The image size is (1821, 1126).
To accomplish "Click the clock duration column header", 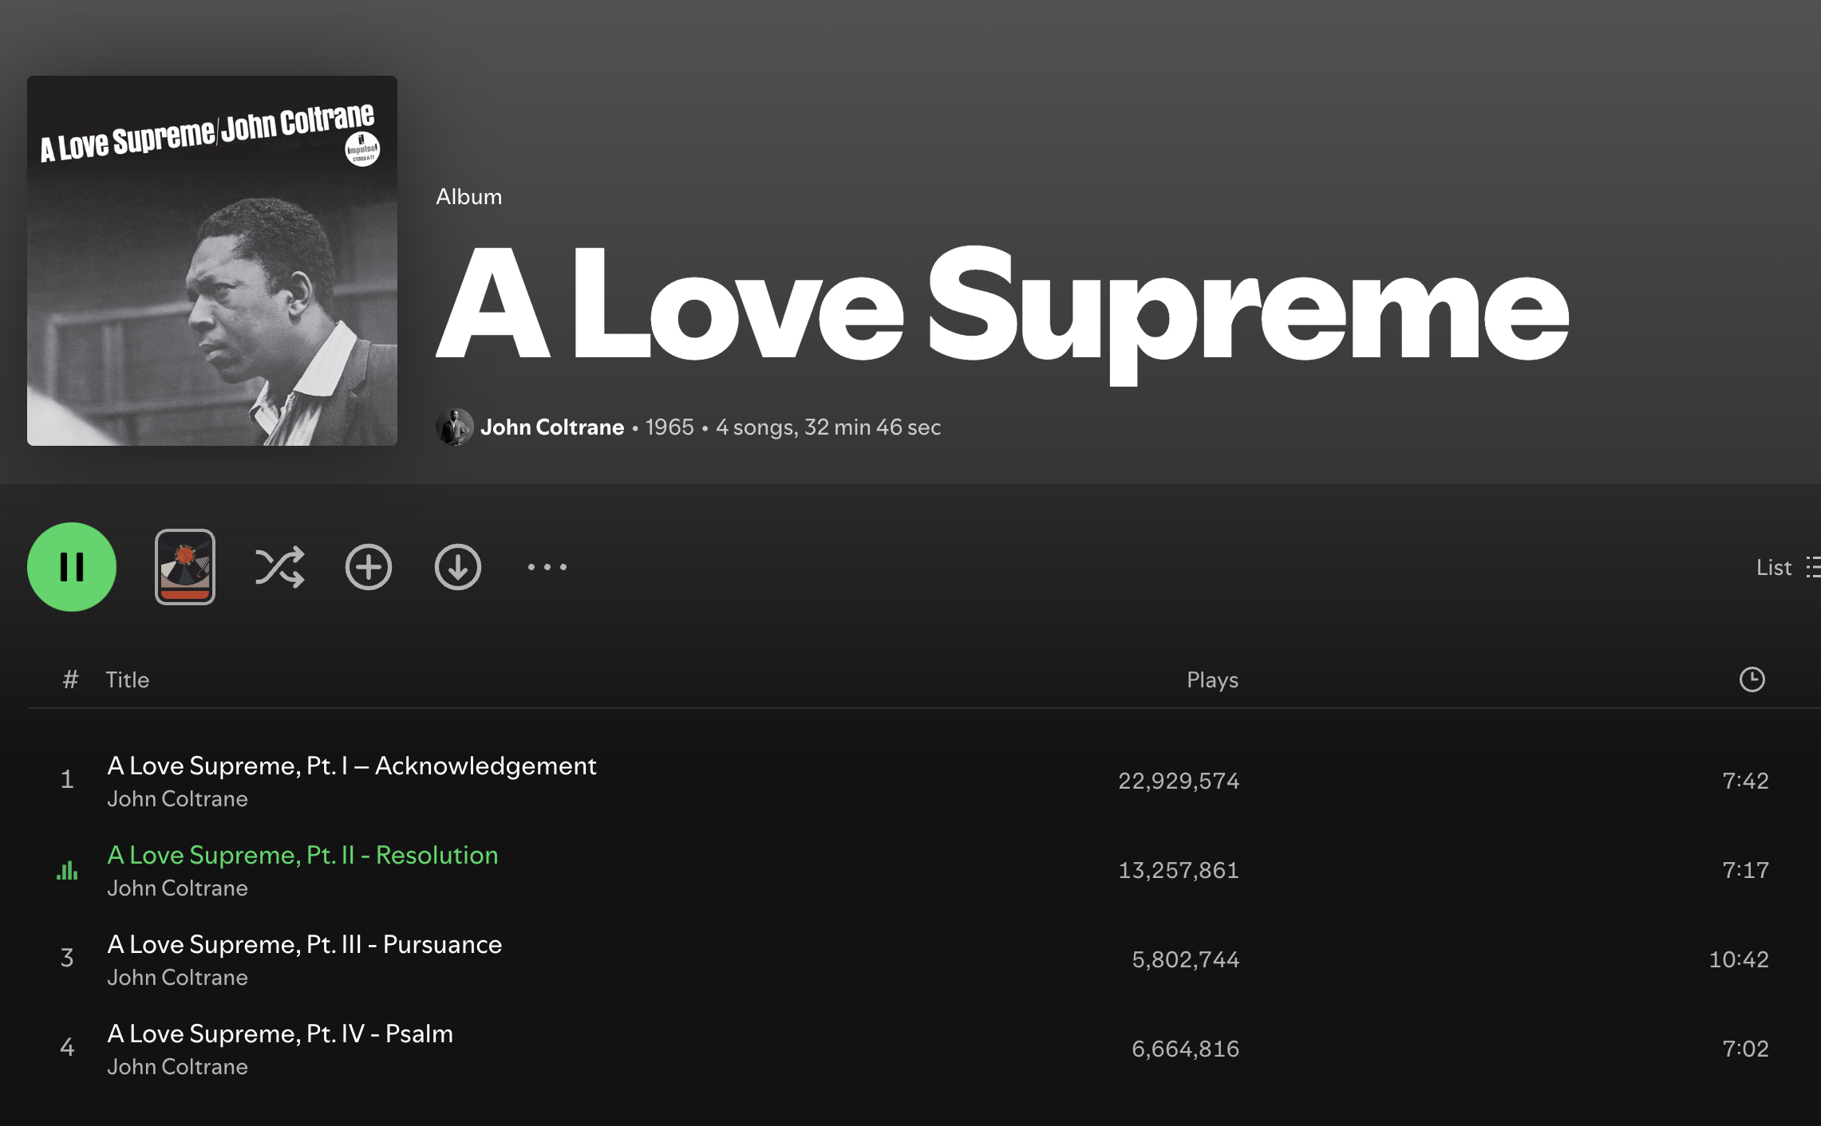I will [1752, 679].
